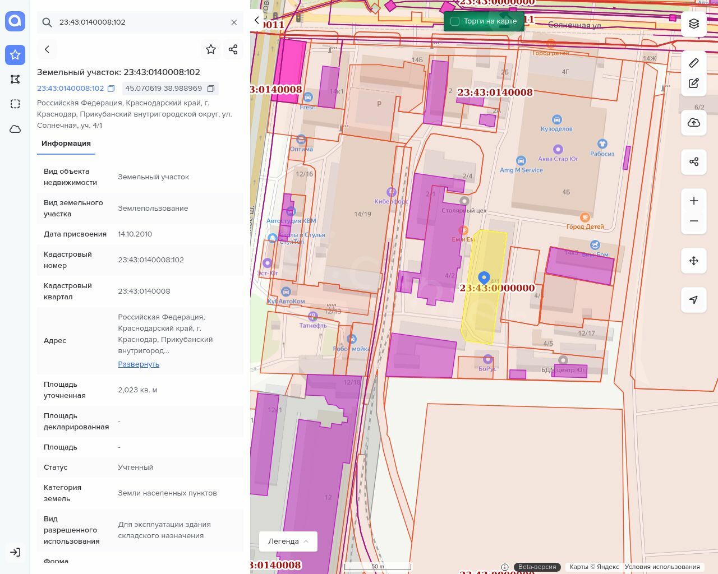The image size is (718, 574).
Task: Go back to previous results
Action: tap(47, 49)
